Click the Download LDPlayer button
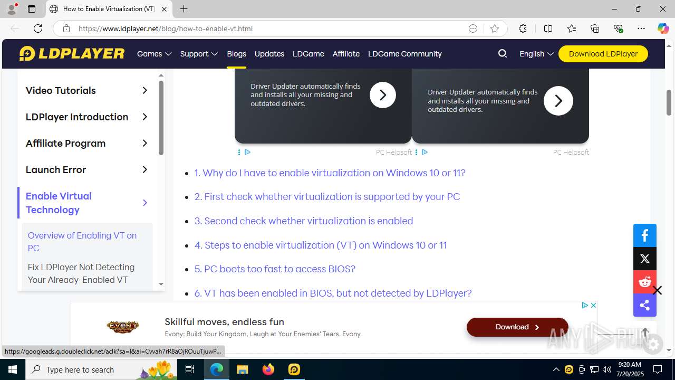This screenshot has height=380, width=675. (x=603, y=54)
